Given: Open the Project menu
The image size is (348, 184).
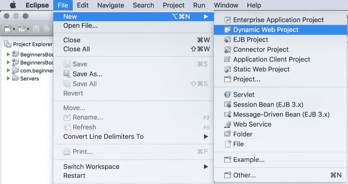Looking at the screenshot, I should tap(174, 5).
